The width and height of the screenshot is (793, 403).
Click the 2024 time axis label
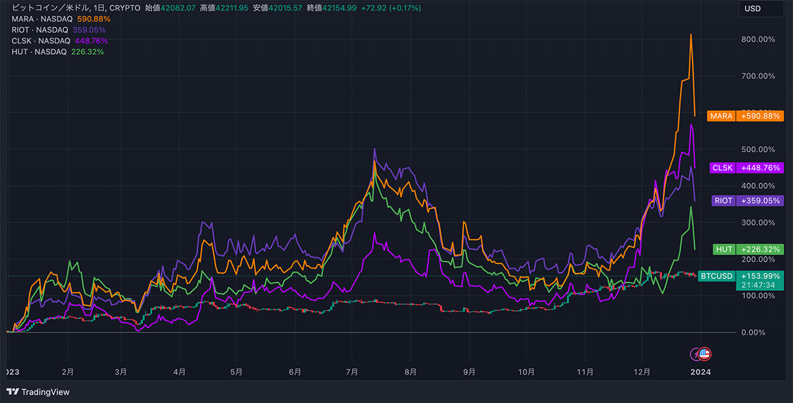tap(700, 372)
